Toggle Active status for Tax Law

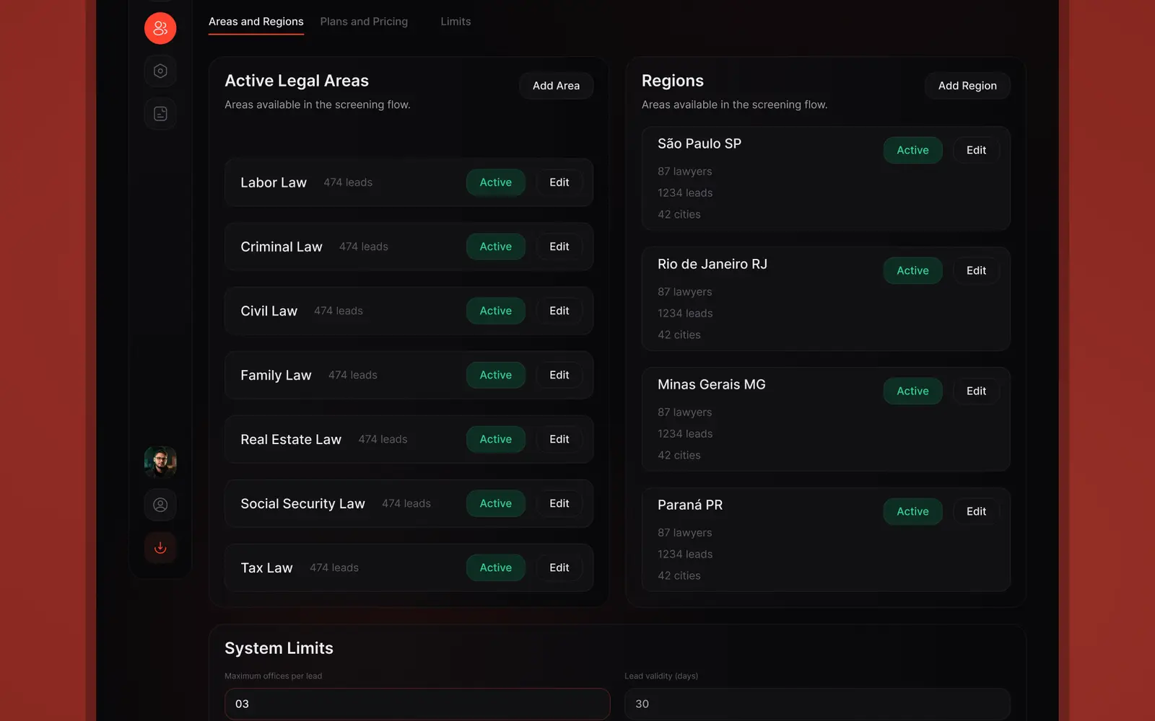(x=496, y=567)
